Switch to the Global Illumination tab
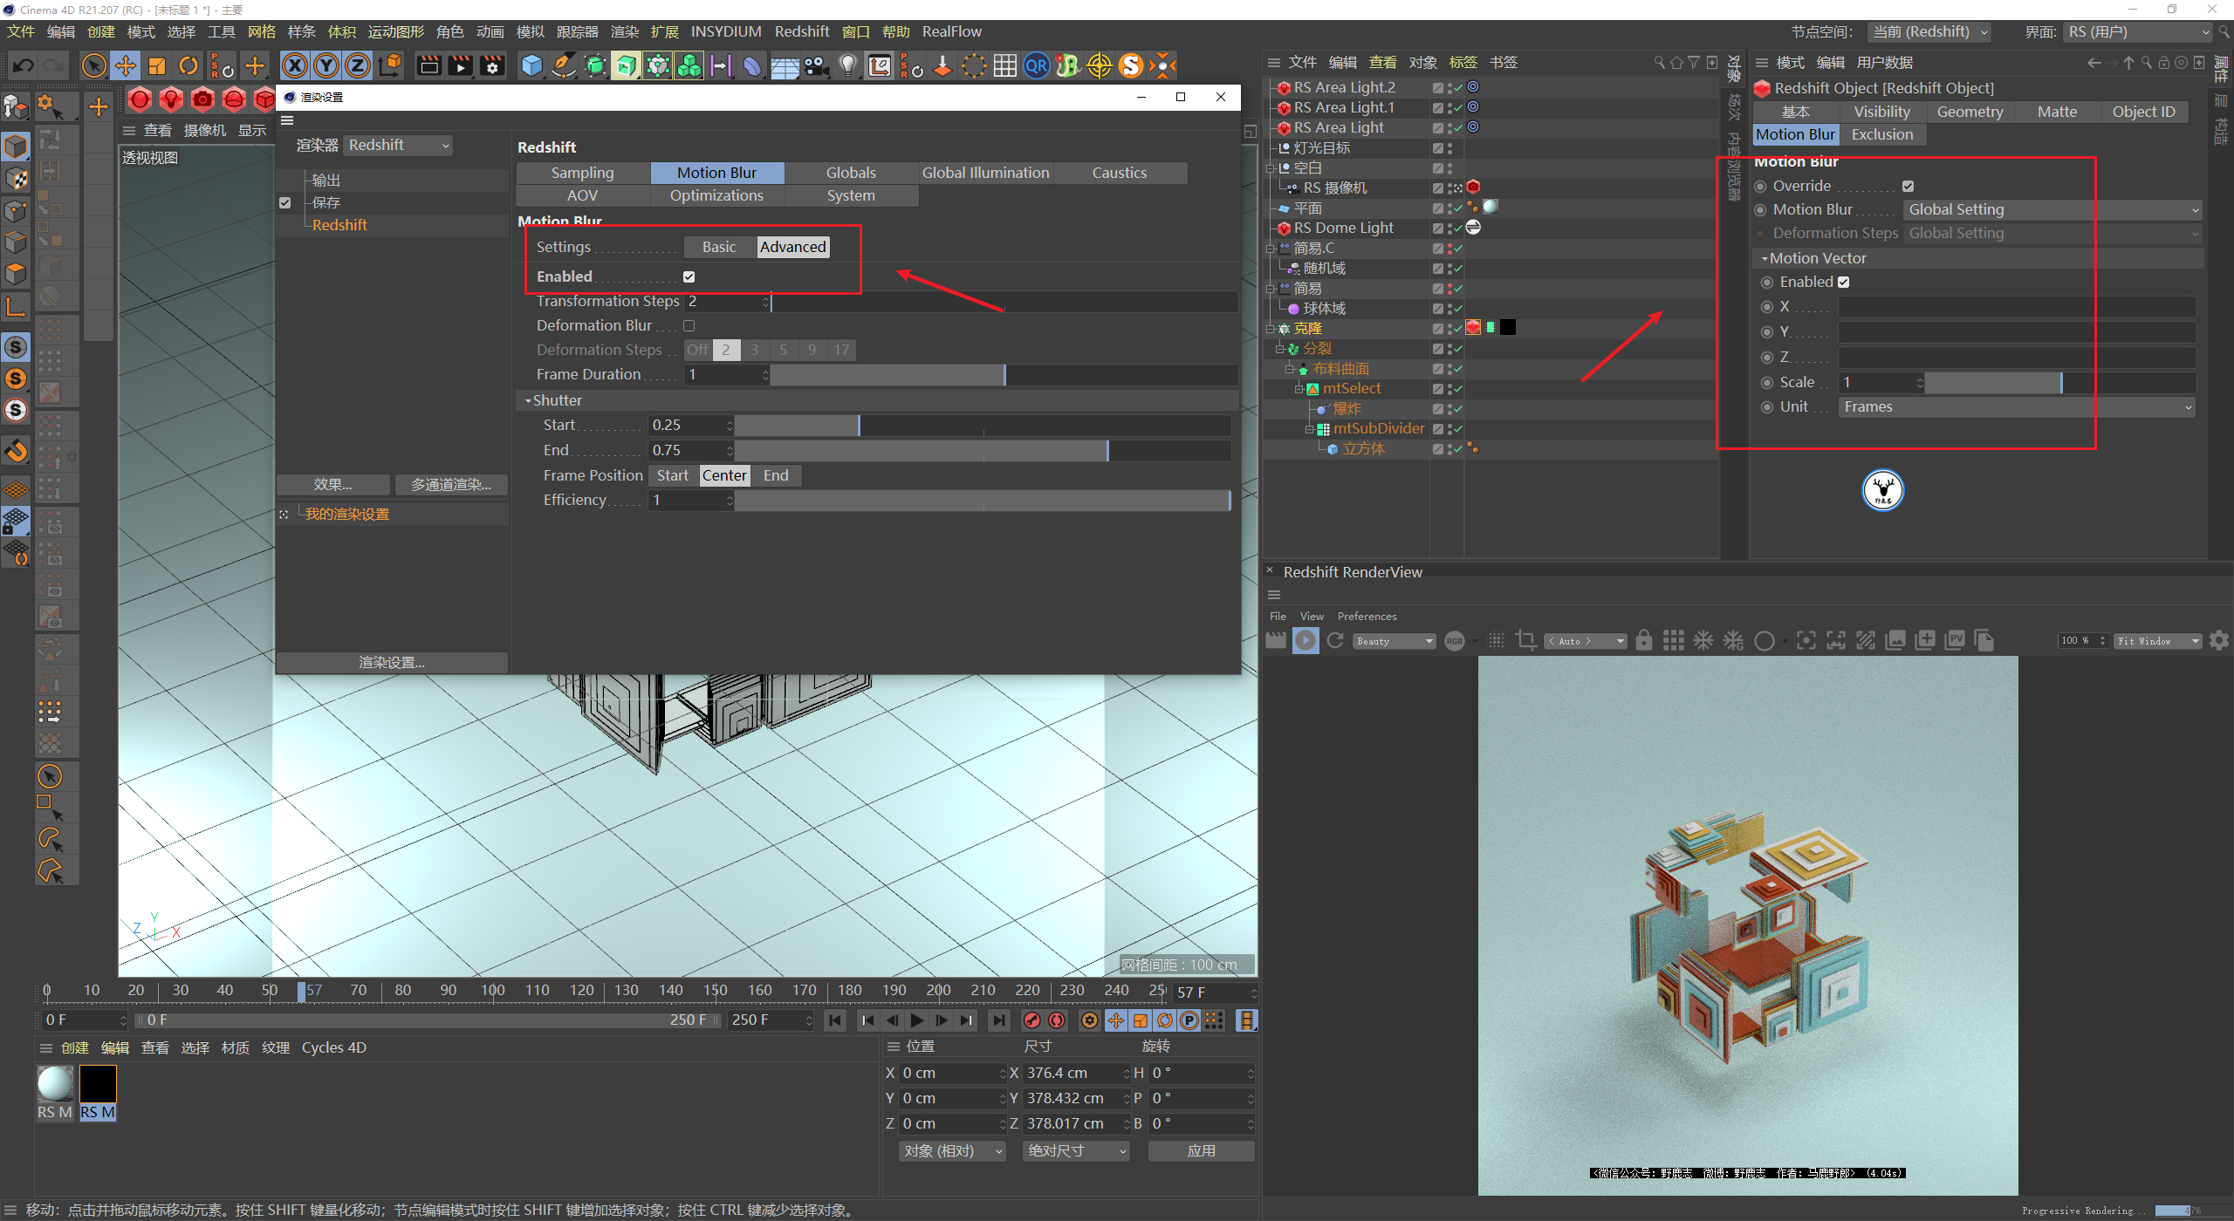The width and height of the screenshot is (2234, 1221). coord(985,173)
